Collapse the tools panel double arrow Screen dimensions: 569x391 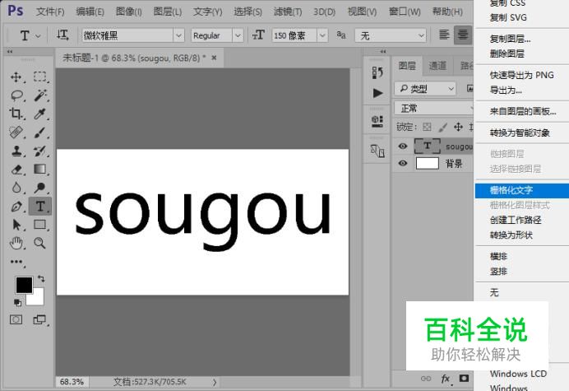[x=10, y=52]
